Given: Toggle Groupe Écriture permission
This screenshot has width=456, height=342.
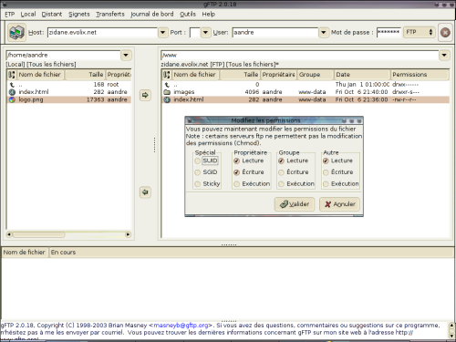Looking at the screenshot, I should tap(281, 172).
